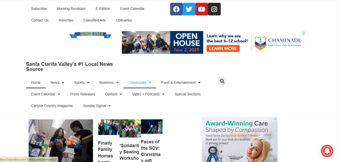Open the YouTube social icon
The width and height of the screenshot is (339, 162).
point(202,9)
